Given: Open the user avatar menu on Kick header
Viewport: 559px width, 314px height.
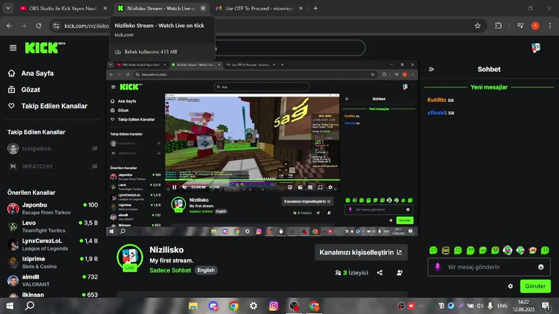Looking at the screenshot, I should 536,48.
